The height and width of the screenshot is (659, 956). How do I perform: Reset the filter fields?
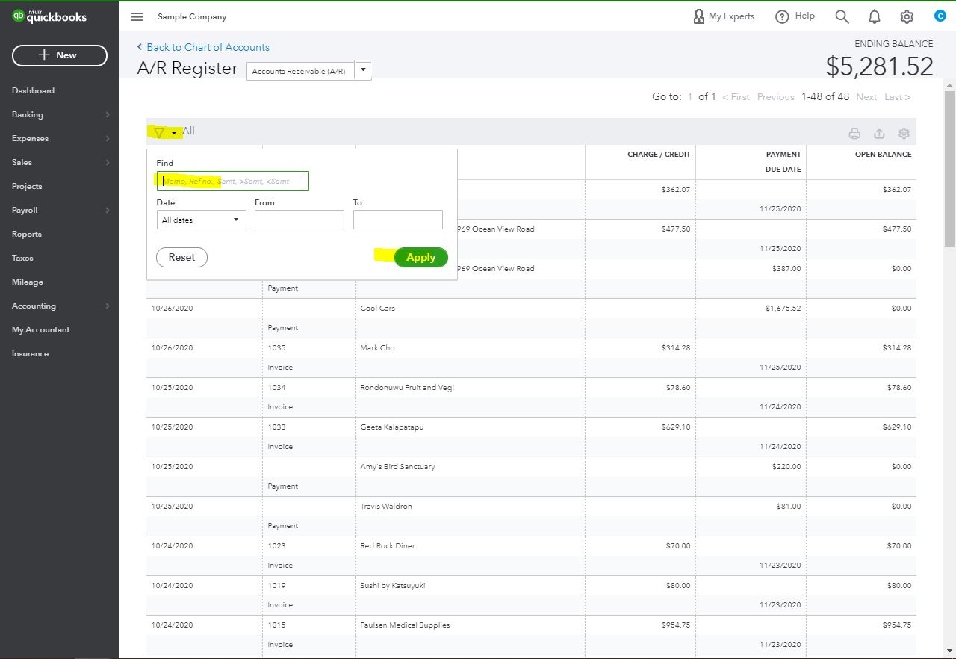[181, 257]
